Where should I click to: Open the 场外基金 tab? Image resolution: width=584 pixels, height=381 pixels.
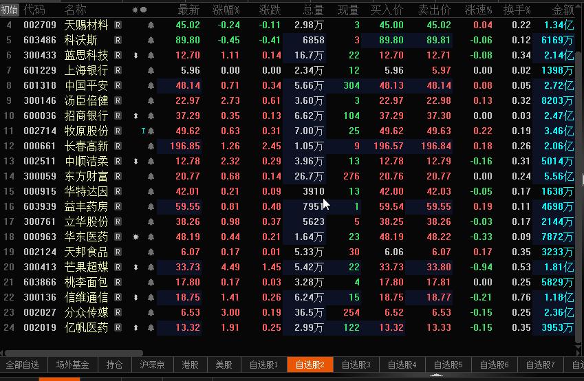(x=73, y=364)
